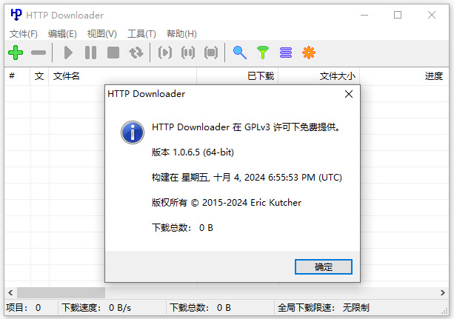
Task: Close the About dialog with X
Action: (x=349, y=94)
